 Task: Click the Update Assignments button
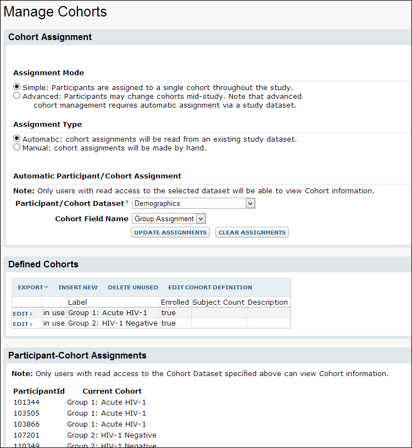(x=170, y=233)
